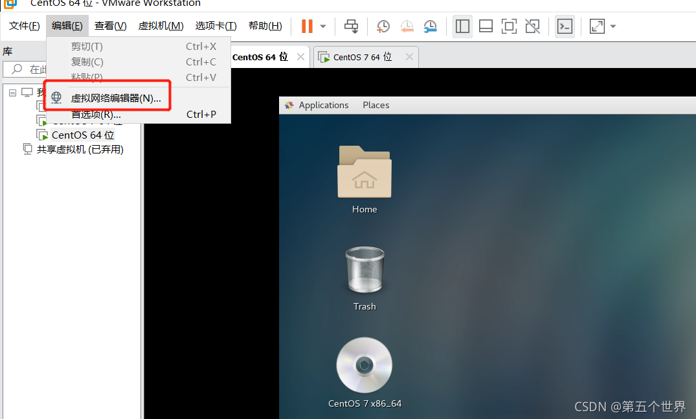This screenshot has width=696, height=419.
Task: Revert to the previous snapshot icon
Action: pos(407,26)
